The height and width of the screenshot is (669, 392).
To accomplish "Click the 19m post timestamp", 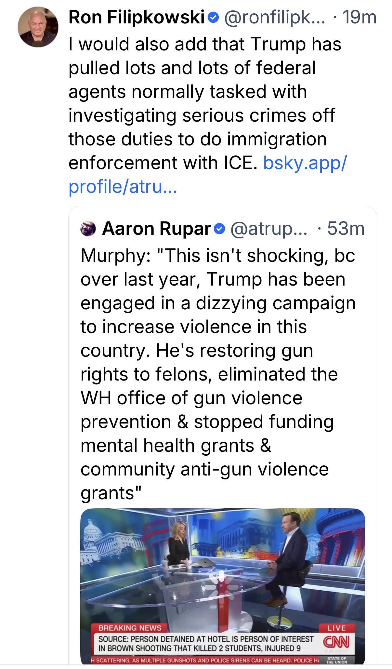I will point(359,18).
